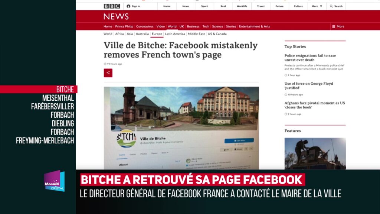This screenshot has width=380, height=214.
Task: Open Reel in the top BBC bar
Action: [223, 6]
